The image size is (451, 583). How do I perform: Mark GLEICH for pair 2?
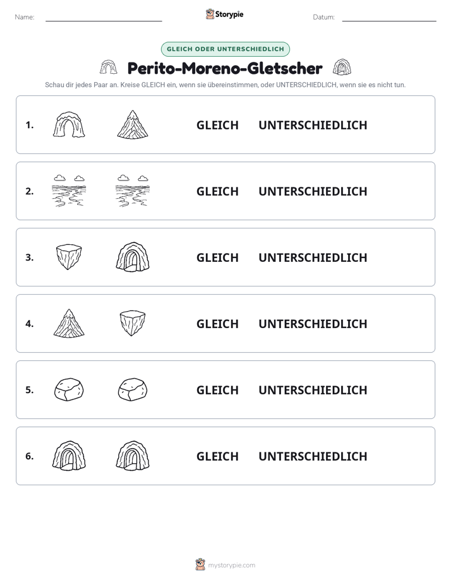point(217,191)
